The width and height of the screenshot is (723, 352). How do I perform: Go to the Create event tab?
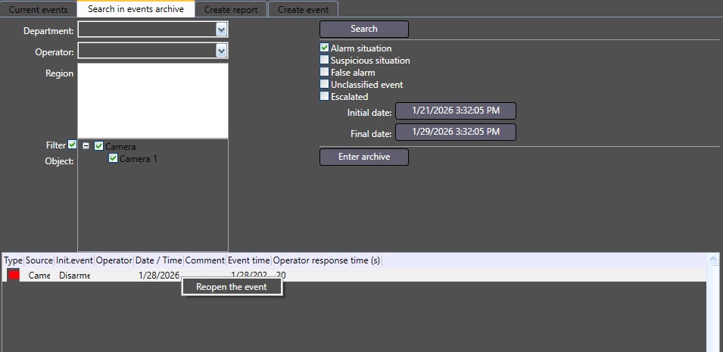[303, 10]
